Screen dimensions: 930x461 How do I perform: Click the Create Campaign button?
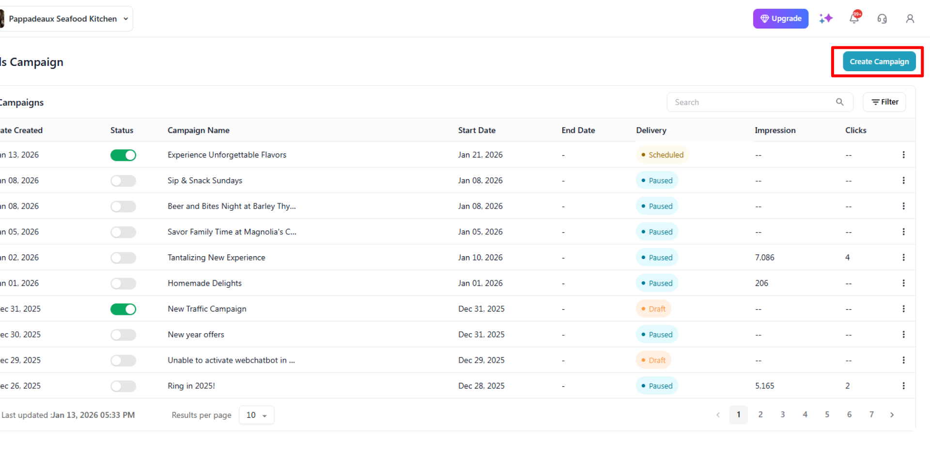[879, 61]
